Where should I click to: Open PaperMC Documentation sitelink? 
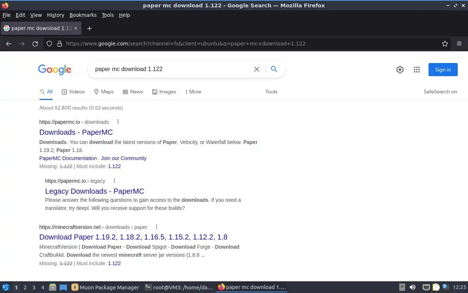pyautogui.click(x=68, y=158)
